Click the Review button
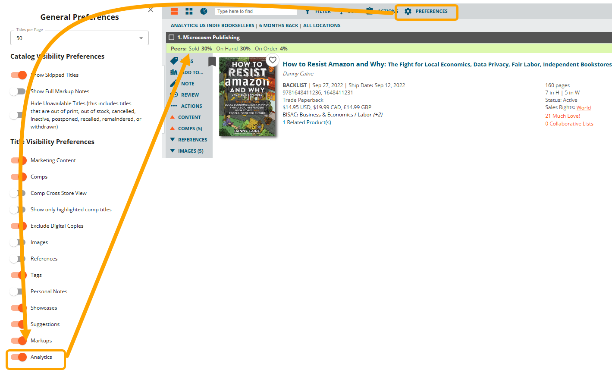Viewport: 612px width, 370px height. point(190,95)
